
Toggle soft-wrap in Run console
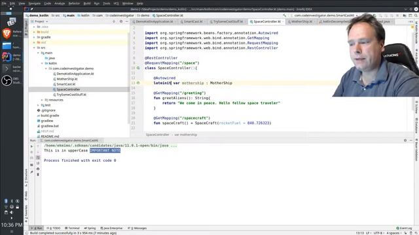tap(38, 157)
